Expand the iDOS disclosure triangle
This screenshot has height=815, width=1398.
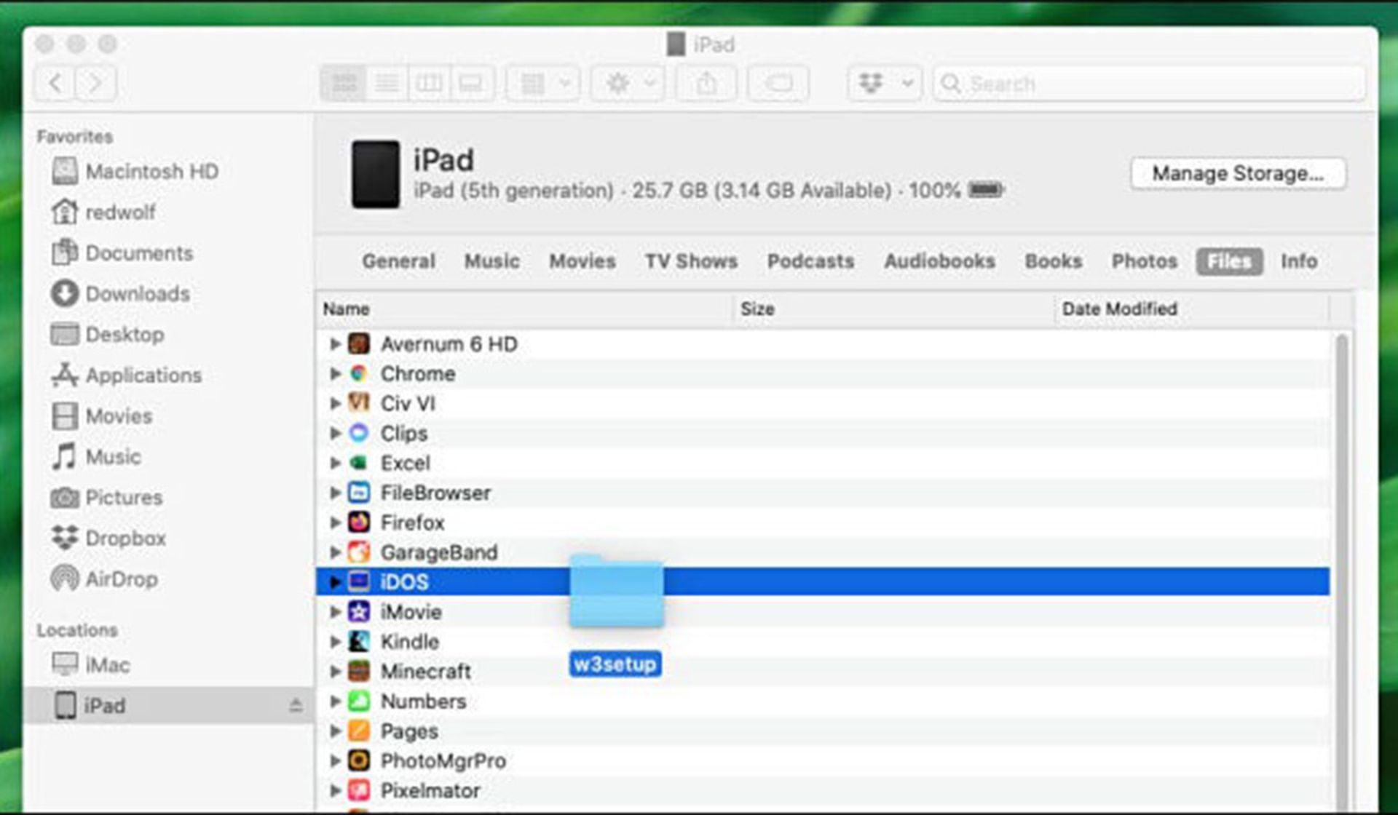pyautogui.click(x=335, y=581)
